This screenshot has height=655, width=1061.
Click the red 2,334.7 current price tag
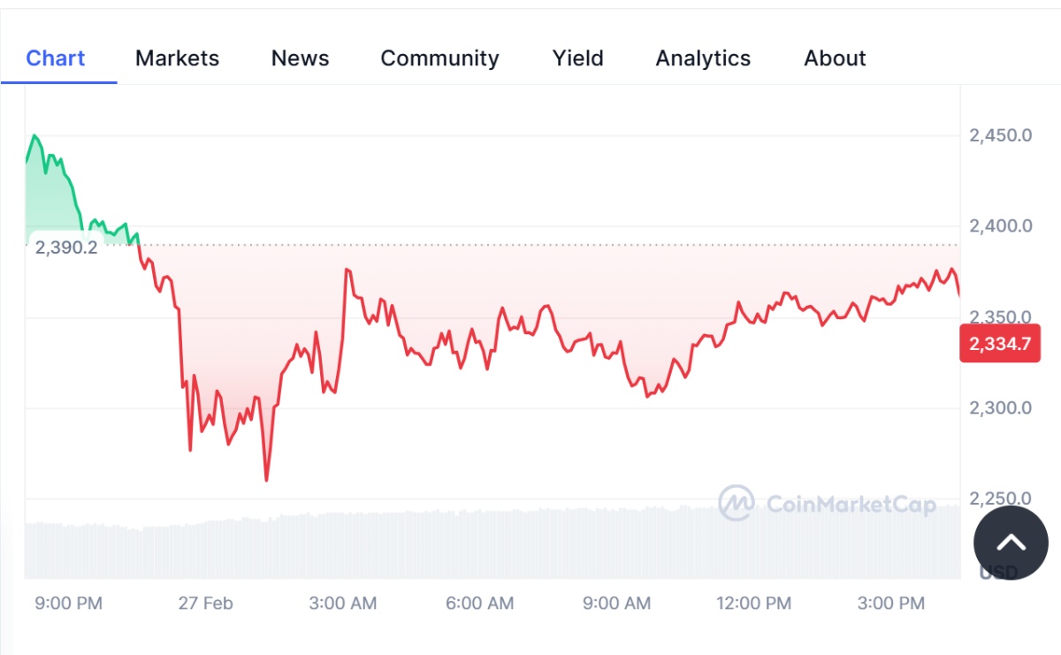tap(1000, 344)
